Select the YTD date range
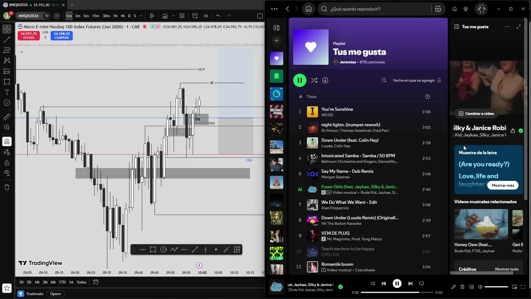 [x=62, y=282]
